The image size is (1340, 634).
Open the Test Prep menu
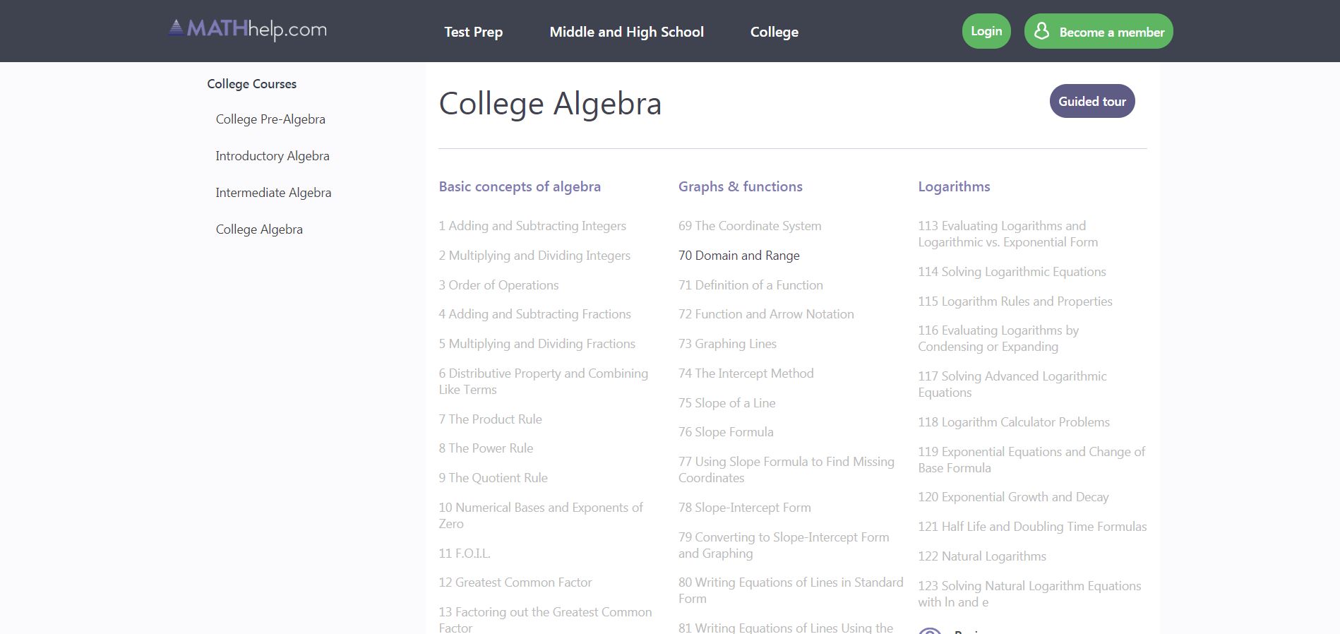(473, 32)
